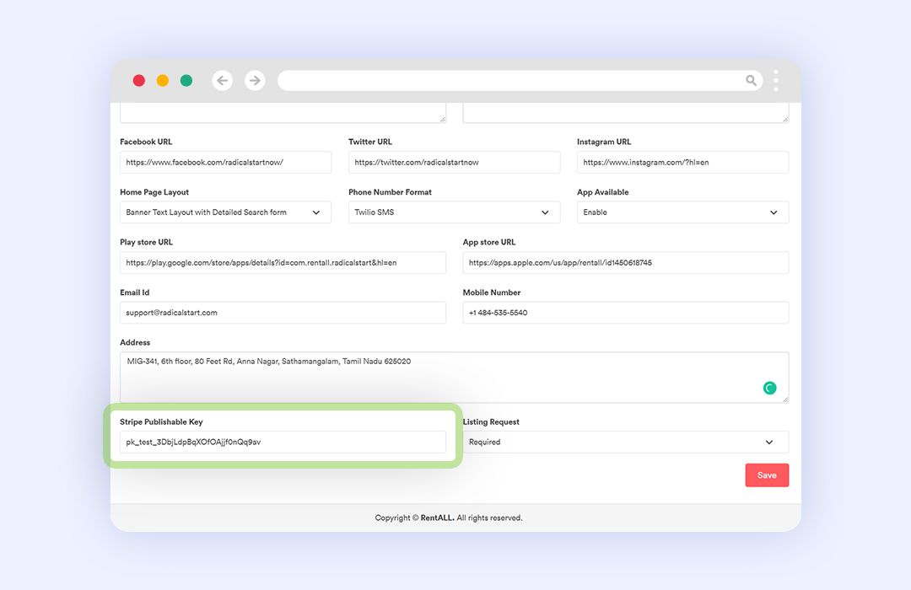Image resolution: width=911 pixels, height=590 pixels.
Task: Click the green Grammarly icon in Address box
Action: [x=769, y=388]
